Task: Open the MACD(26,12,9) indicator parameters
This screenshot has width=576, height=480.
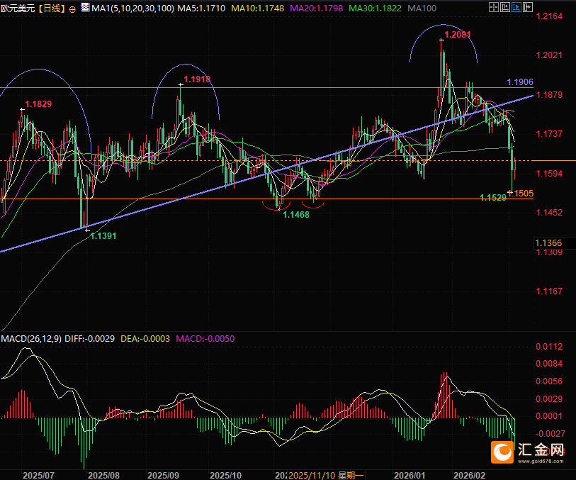Action: coord(30,339)
